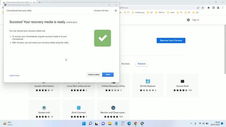This screenshot has height=127, width=226.
Task: Open Microsoft Edge from taskbar
Action: tap(129, 123)
